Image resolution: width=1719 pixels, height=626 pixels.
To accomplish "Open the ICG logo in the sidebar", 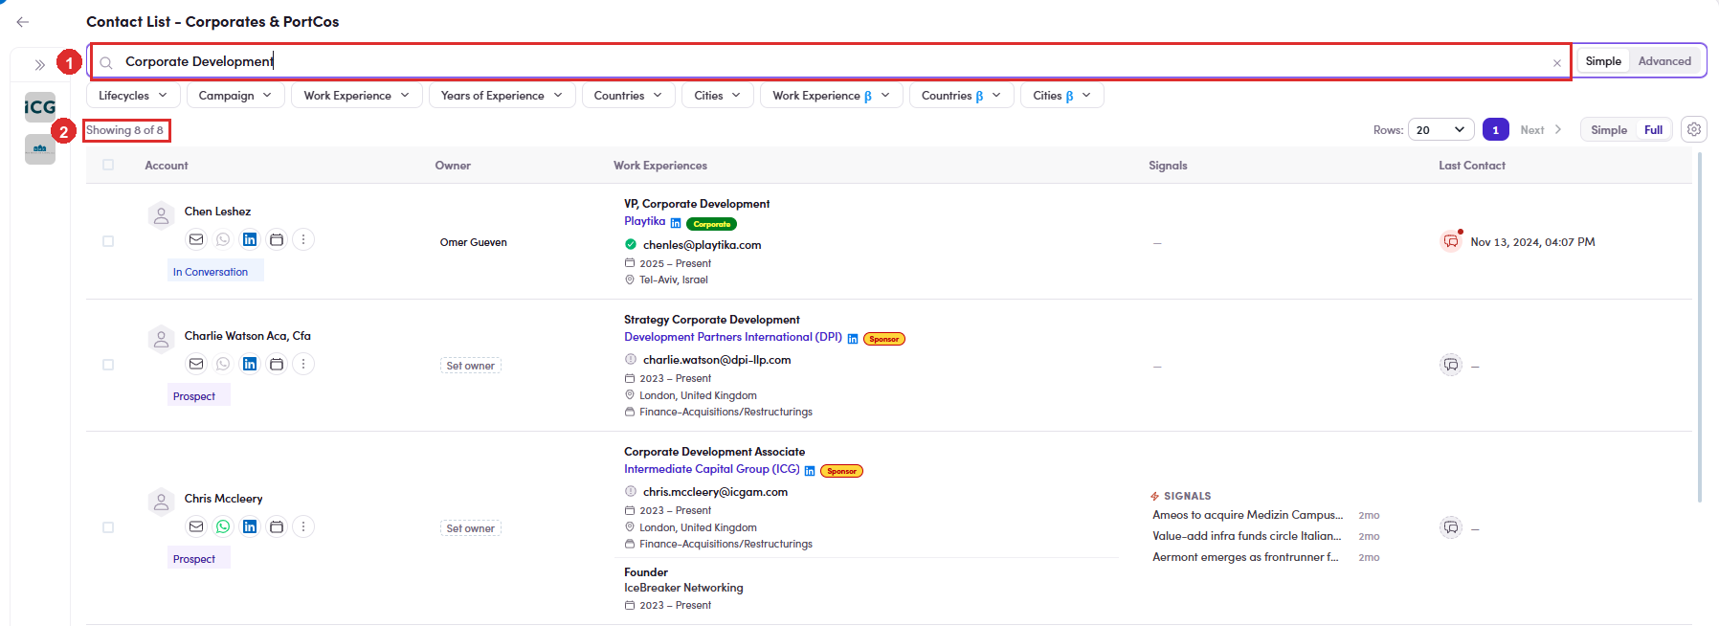I will pyautogui.click(x=40, y=106).
